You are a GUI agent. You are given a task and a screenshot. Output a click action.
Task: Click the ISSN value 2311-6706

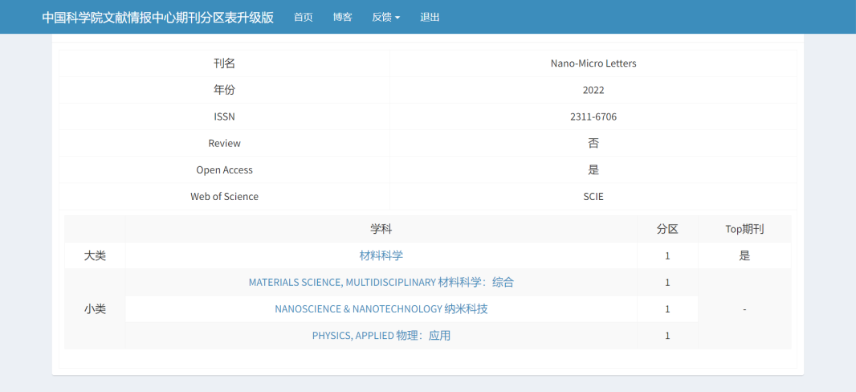tap(593, 116)
